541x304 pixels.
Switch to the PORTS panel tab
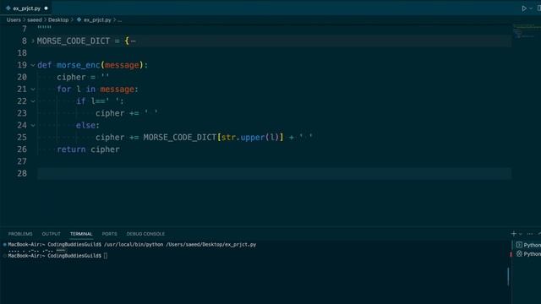109,234
